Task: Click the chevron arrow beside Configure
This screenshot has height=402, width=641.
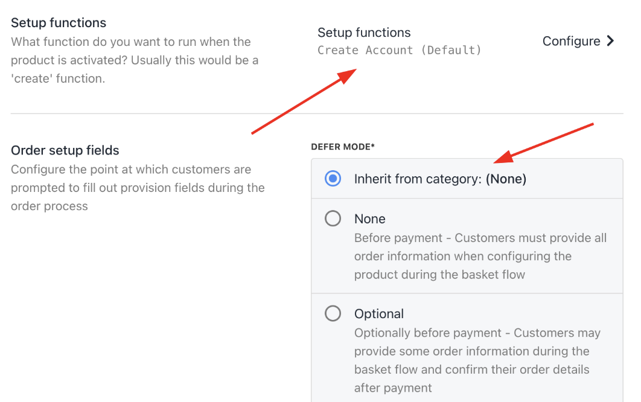Action: (610, 41)
